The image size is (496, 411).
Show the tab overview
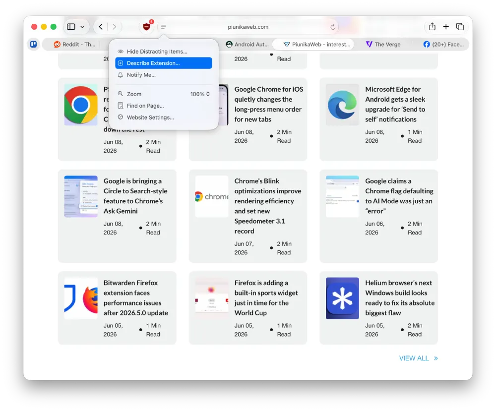click(460, 27)
